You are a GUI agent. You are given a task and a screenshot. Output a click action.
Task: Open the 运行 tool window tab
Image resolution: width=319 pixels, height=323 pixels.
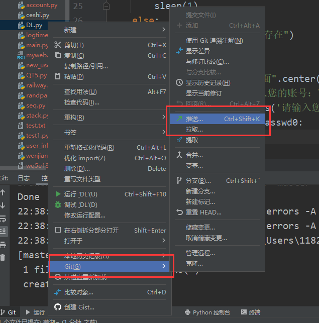[35, 312]
